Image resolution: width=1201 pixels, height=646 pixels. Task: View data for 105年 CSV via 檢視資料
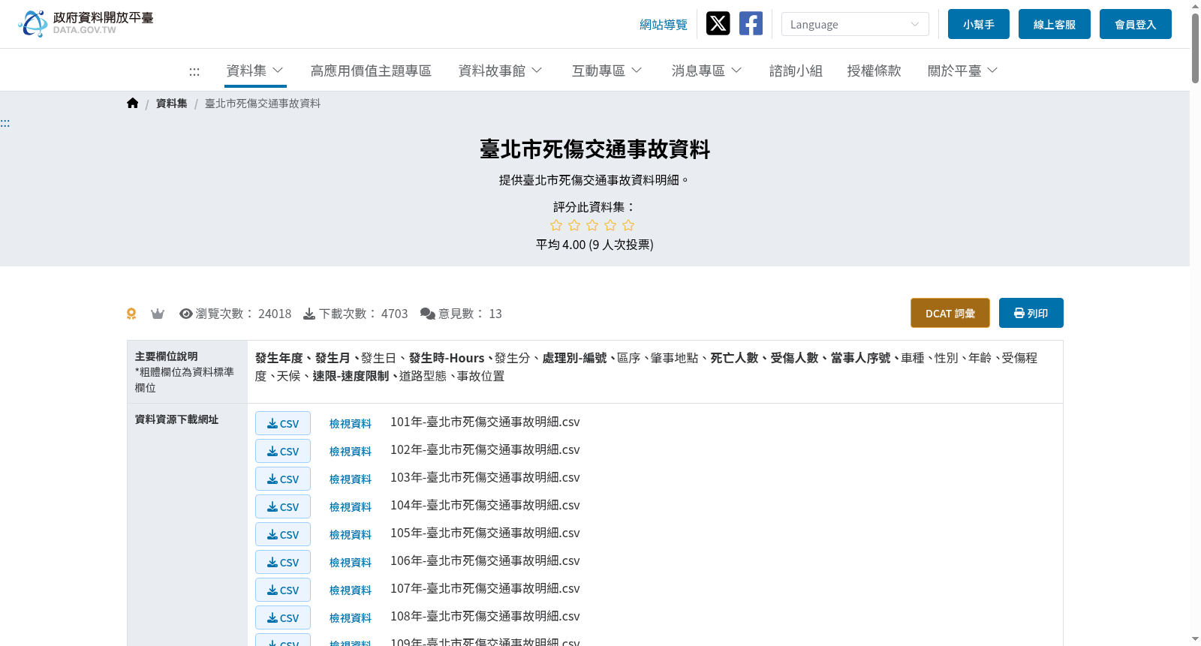click(351, 535)
